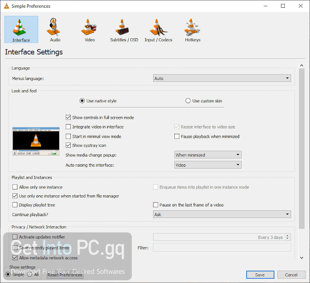Screen dimensions: 310x283
Task: Open the Menus language dropdown
Action: pos(222,79)
